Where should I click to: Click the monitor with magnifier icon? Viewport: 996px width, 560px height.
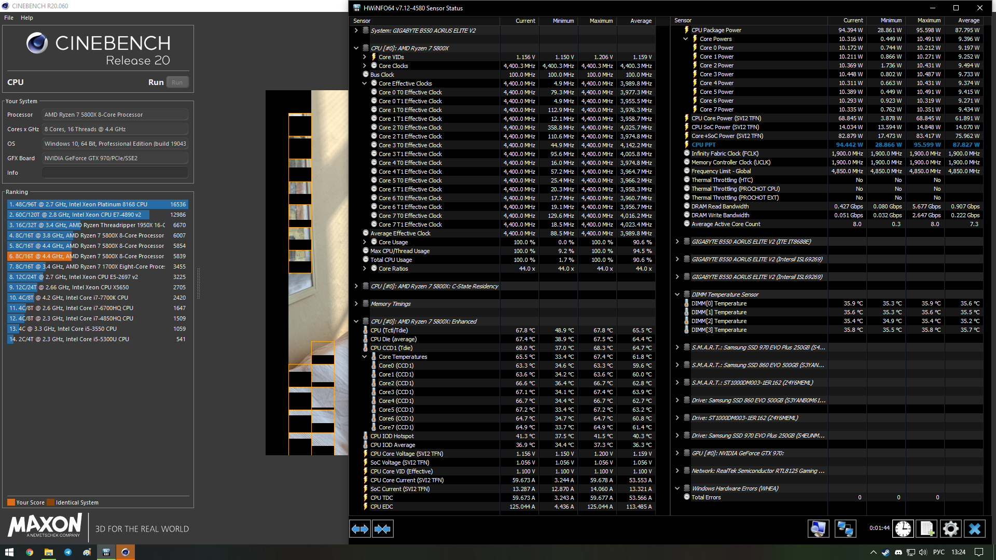818,529
